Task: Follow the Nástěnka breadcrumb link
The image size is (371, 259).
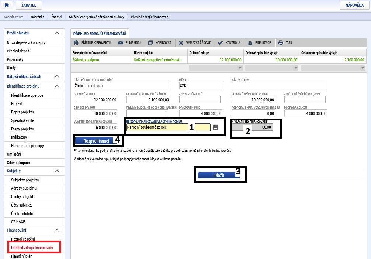Action: click(x=37, y=17)
